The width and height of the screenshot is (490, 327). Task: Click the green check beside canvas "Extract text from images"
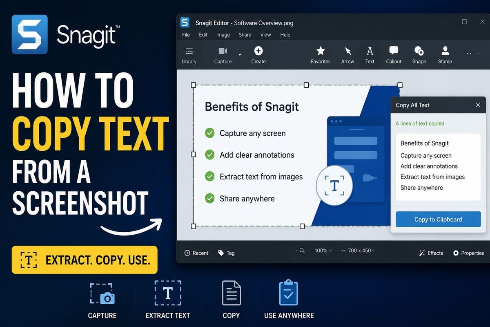coord(209,177)
